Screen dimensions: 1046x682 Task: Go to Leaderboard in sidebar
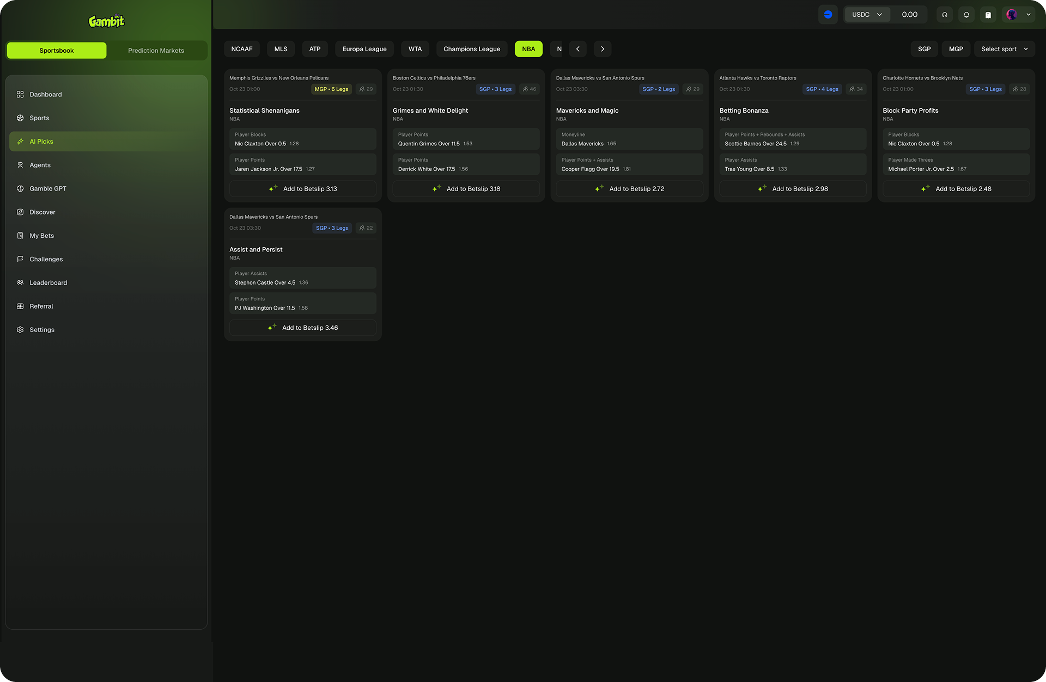pyautogui.click(x=48, y=282)
